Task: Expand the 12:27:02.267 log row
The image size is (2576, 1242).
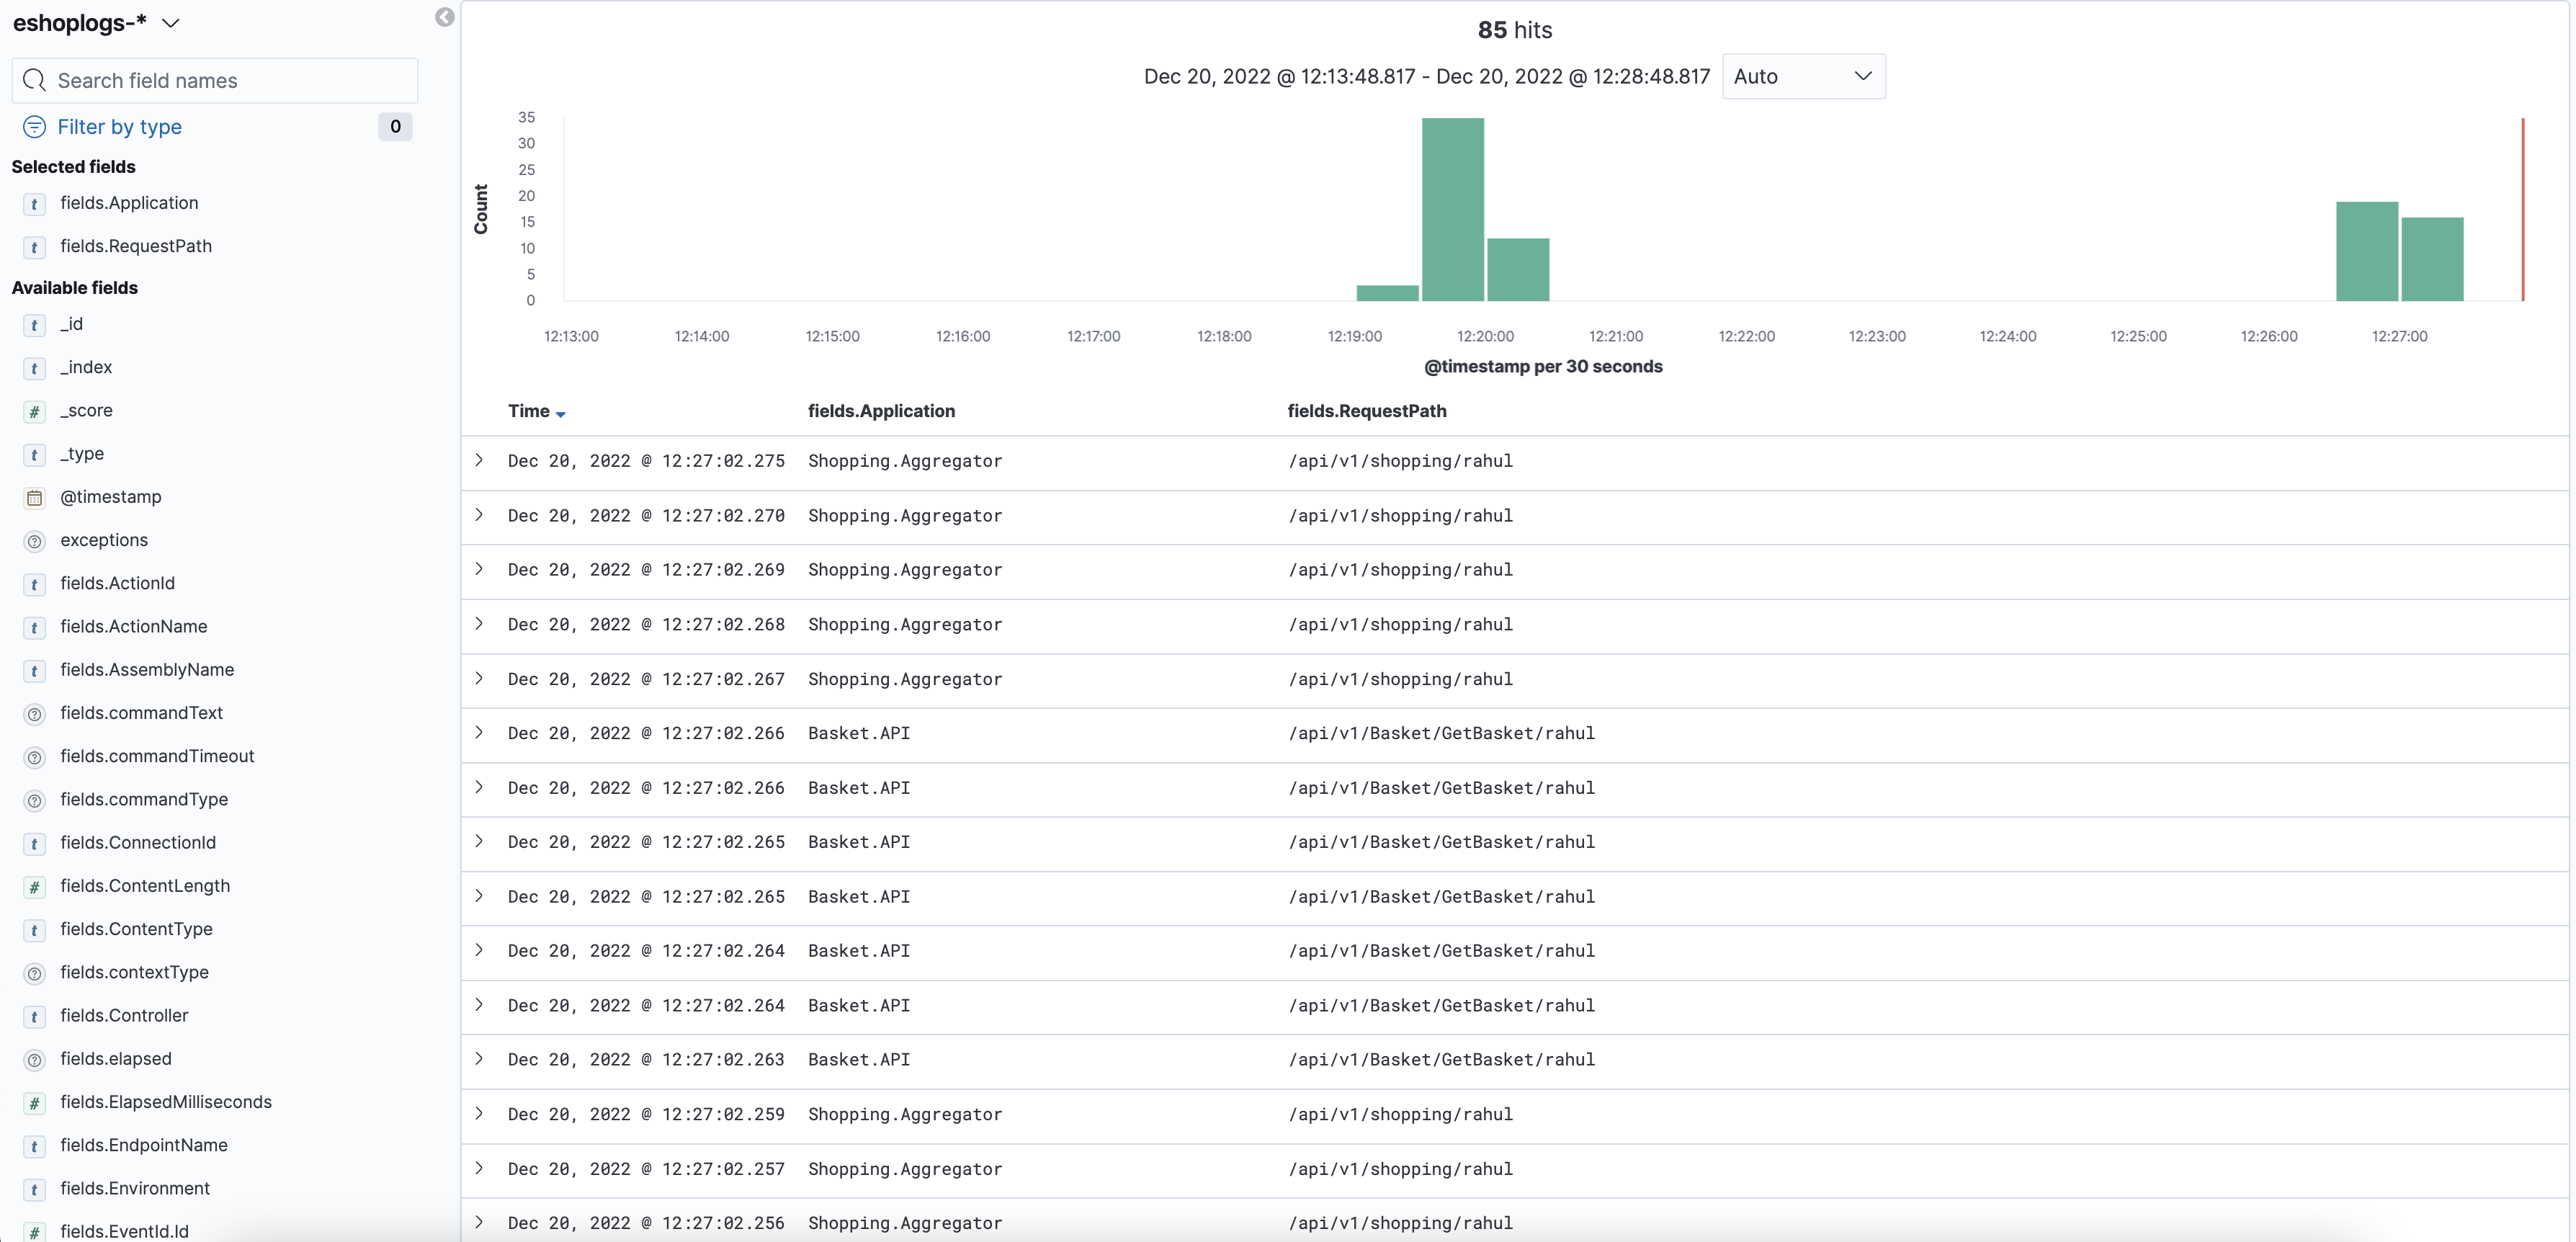Action: pyautogui.click(x=479, y=678)
